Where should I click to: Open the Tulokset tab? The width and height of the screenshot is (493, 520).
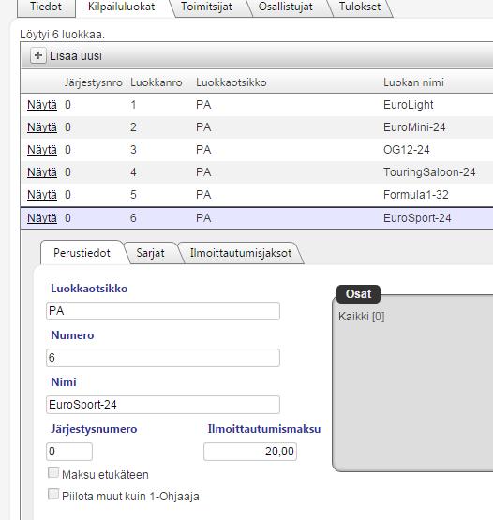click(360, 7)
